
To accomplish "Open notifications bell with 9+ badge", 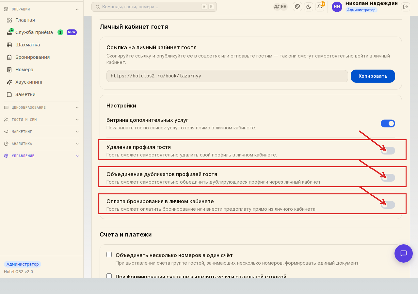I will click(x=320, y=7).
